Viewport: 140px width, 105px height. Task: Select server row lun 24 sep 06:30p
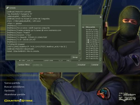pyautogui.click(x=92, y=48)
